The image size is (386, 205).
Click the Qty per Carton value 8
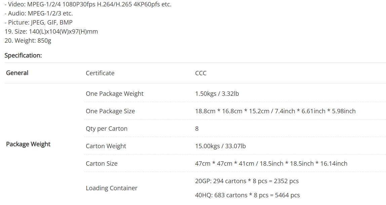tap(197, 128)
